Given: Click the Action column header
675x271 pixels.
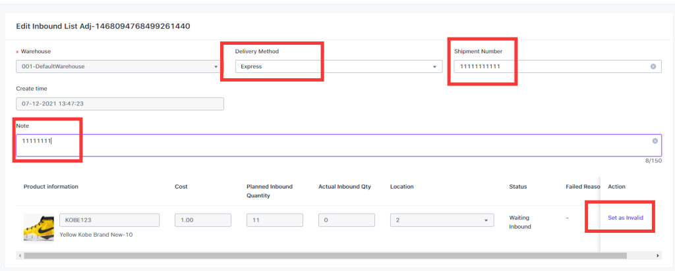Looking at the screenshot, I should point(616,187).
